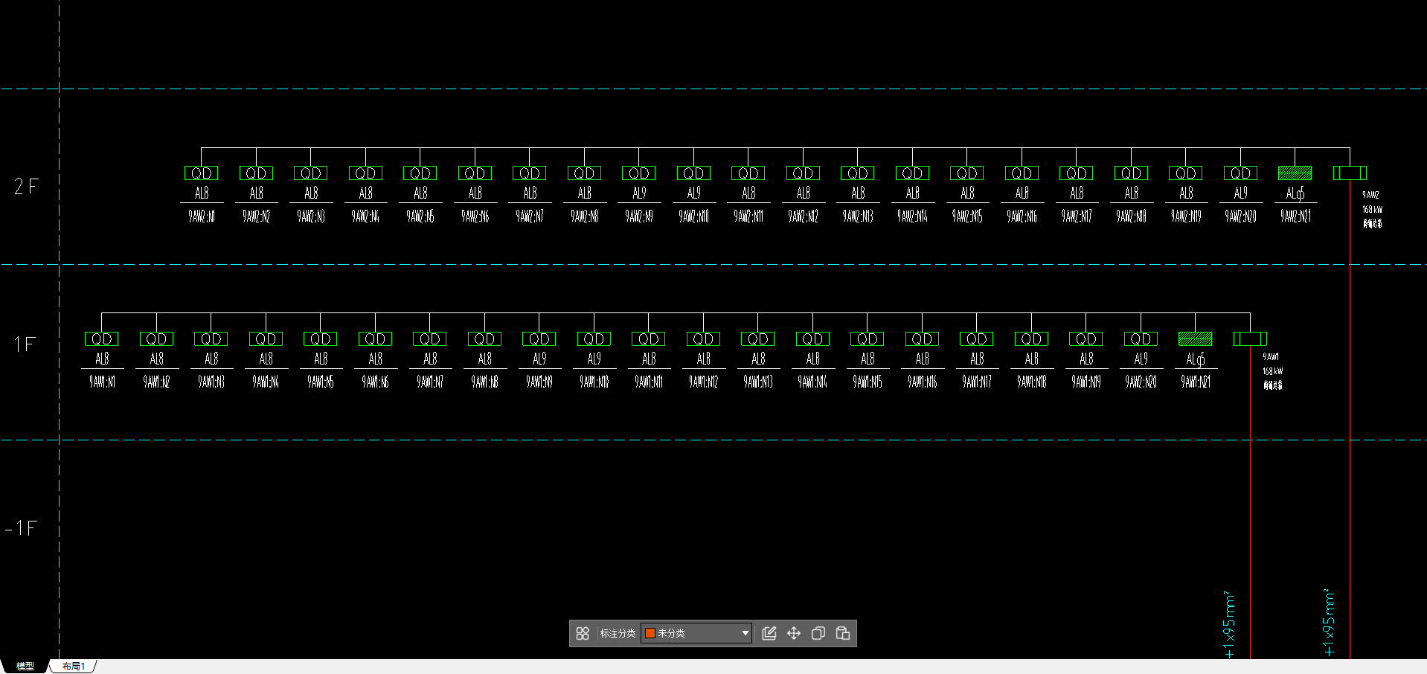
Task: Open the annotation category grid icon
Action: pyautogui.click(x=583, y=633)
